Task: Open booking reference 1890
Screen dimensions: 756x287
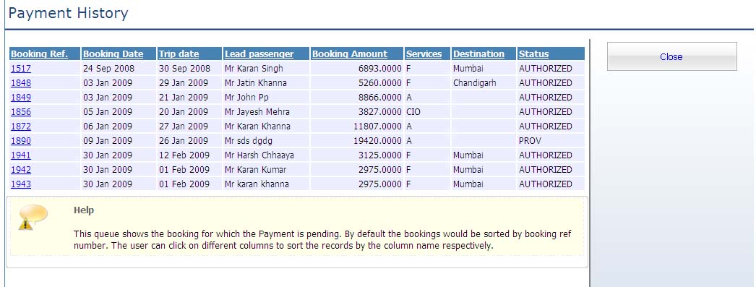Action: point(21,141)
